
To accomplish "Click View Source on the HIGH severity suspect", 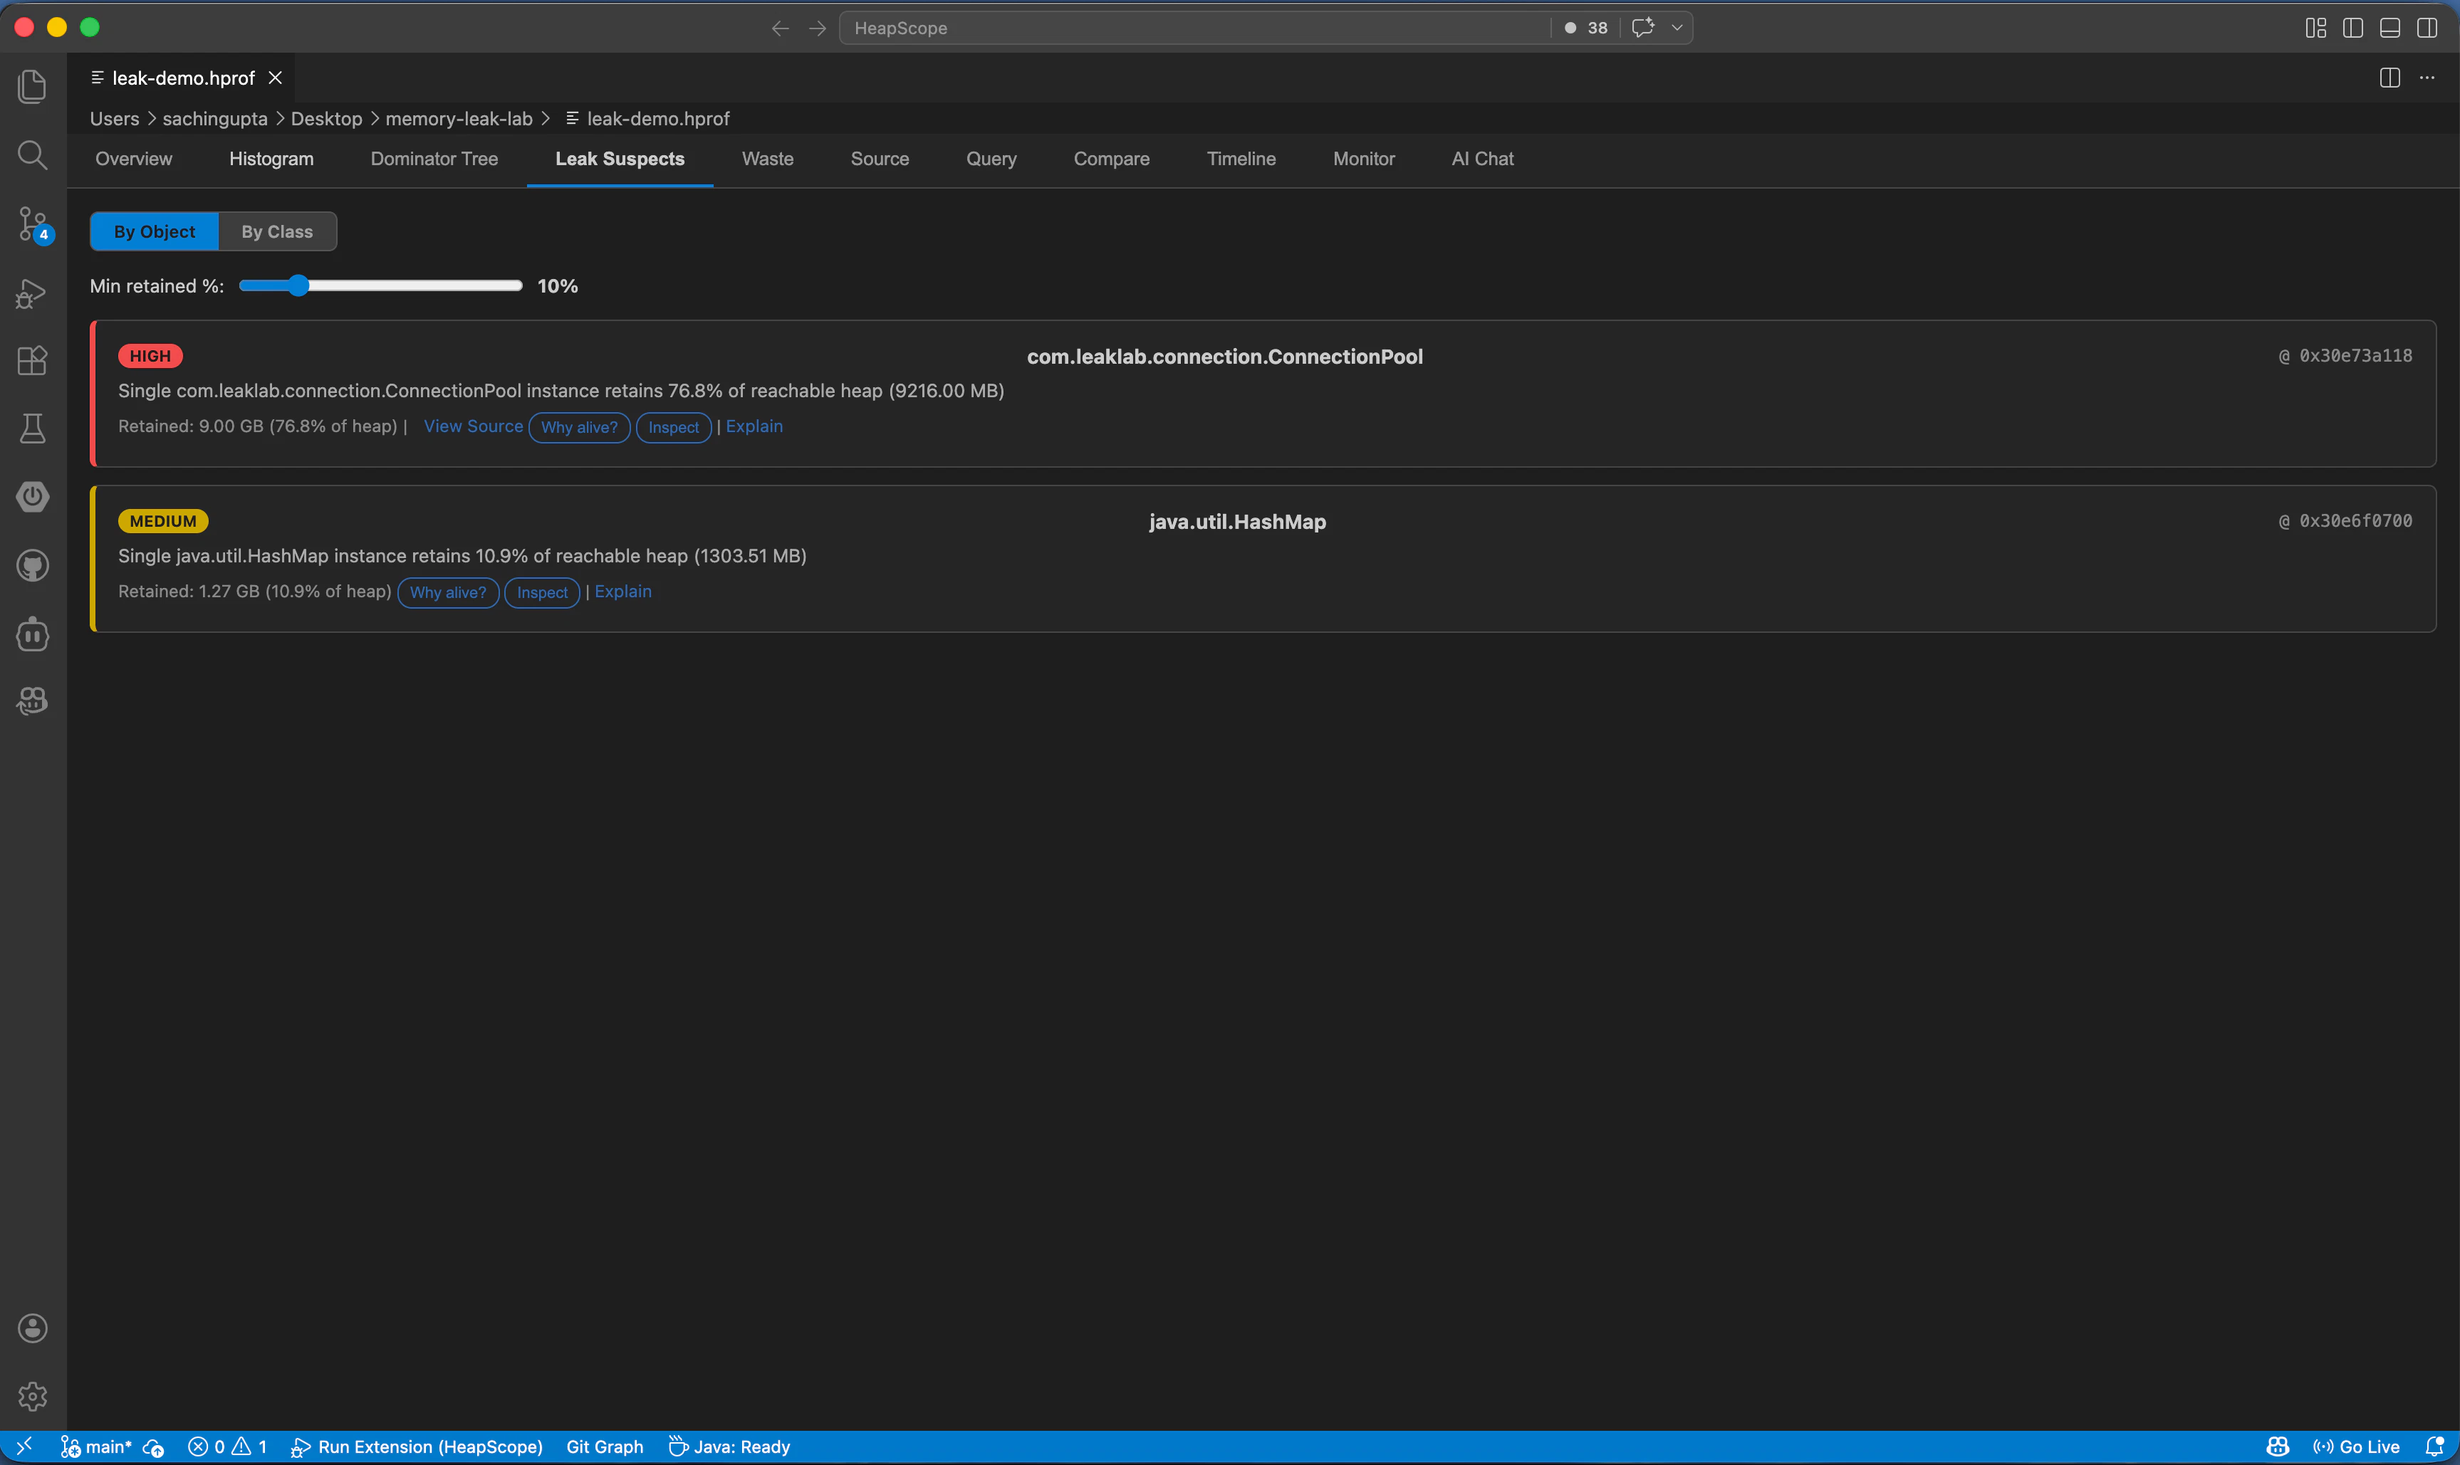I will click(x=472, y=426).
